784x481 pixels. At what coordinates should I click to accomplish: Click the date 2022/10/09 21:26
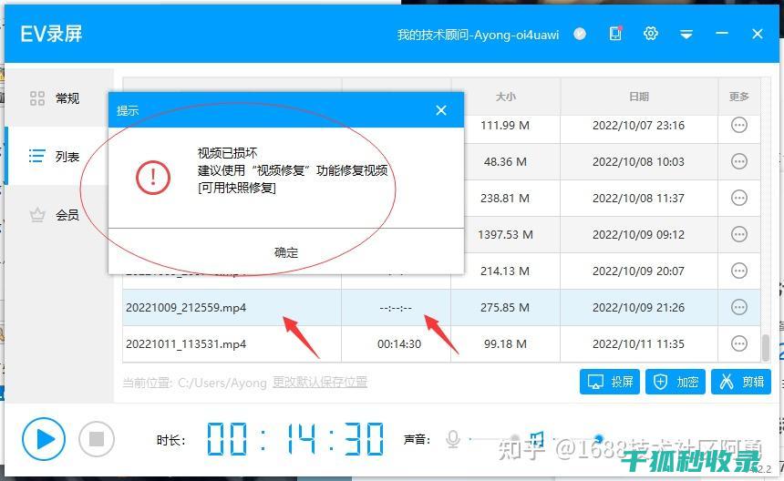(638, 308)
